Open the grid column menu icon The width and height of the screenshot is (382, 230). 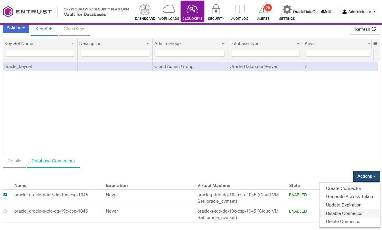[375, 44]
